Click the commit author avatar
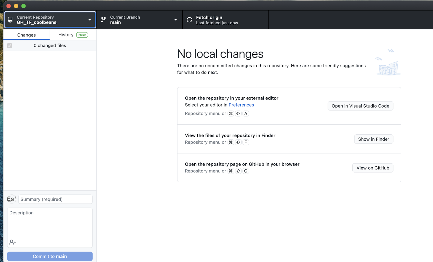 tap(11, 199)
